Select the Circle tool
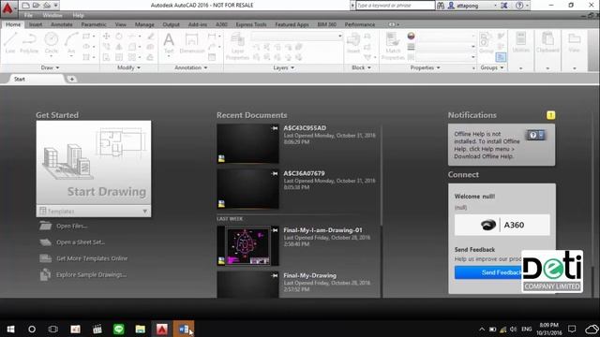 point(52,44)
